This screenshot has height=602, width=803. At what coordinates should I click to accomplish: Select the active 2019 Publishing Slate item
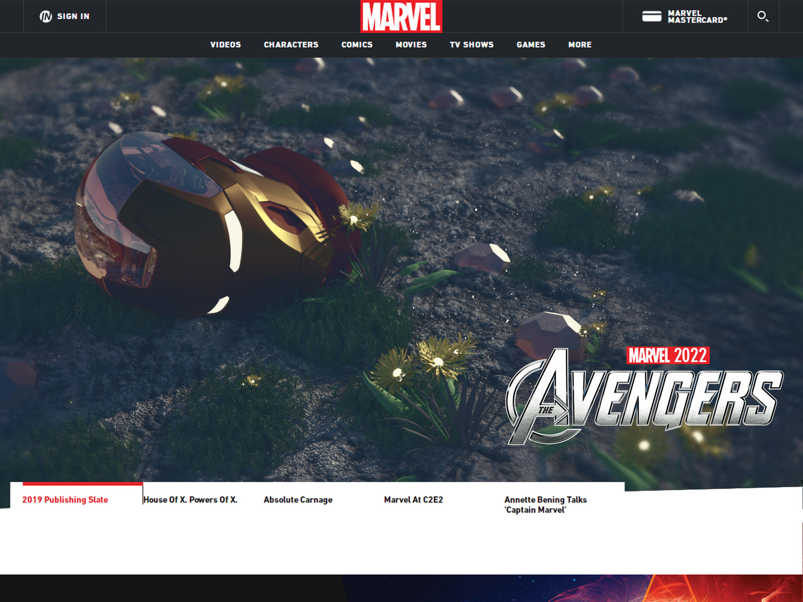pyautogui.click(x=65, y=499)
